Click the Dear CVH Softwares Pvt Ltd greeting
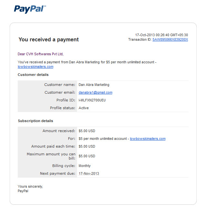Image resolution: width=207 pixels, height=208 pixels. pos(41,54)
